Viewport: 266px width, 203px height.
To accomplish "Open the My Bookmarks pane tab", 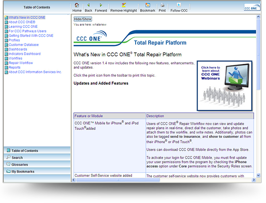I will (x=37, y=171).
